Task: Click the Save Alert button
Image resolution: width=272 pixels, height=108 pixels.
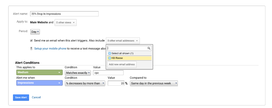Action: click(21, 97)
